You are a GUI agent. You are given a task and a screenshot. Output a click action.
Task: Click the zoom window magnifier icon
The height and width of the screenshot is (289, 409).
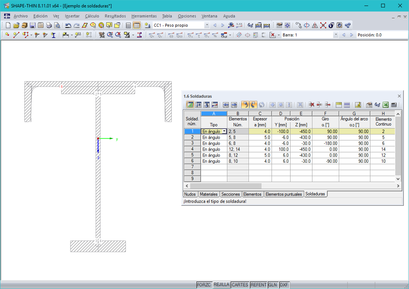click(x=110, y=35)
